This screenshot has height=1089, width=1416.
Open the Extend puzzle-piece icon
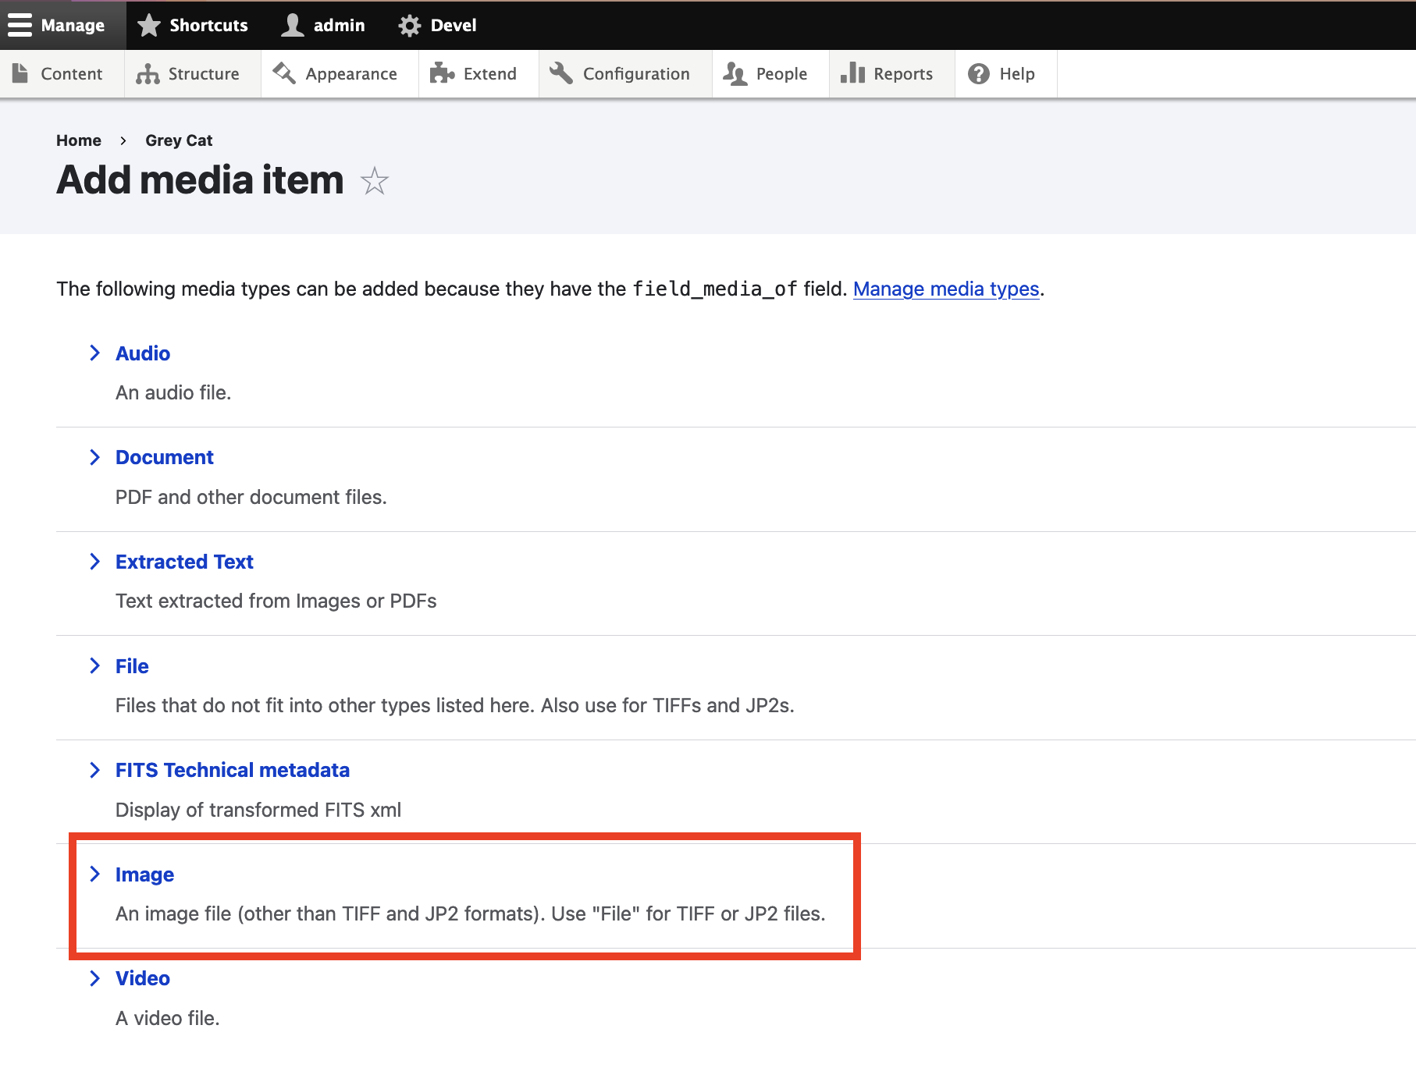point(443,73)
